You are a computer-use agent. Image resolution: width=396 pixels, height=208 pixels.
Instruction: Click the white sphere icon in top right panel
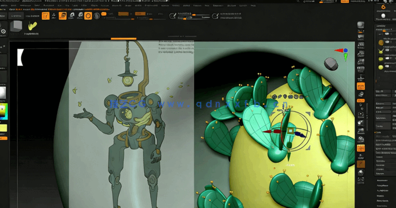pyautogui.click(x=383, y=15)
